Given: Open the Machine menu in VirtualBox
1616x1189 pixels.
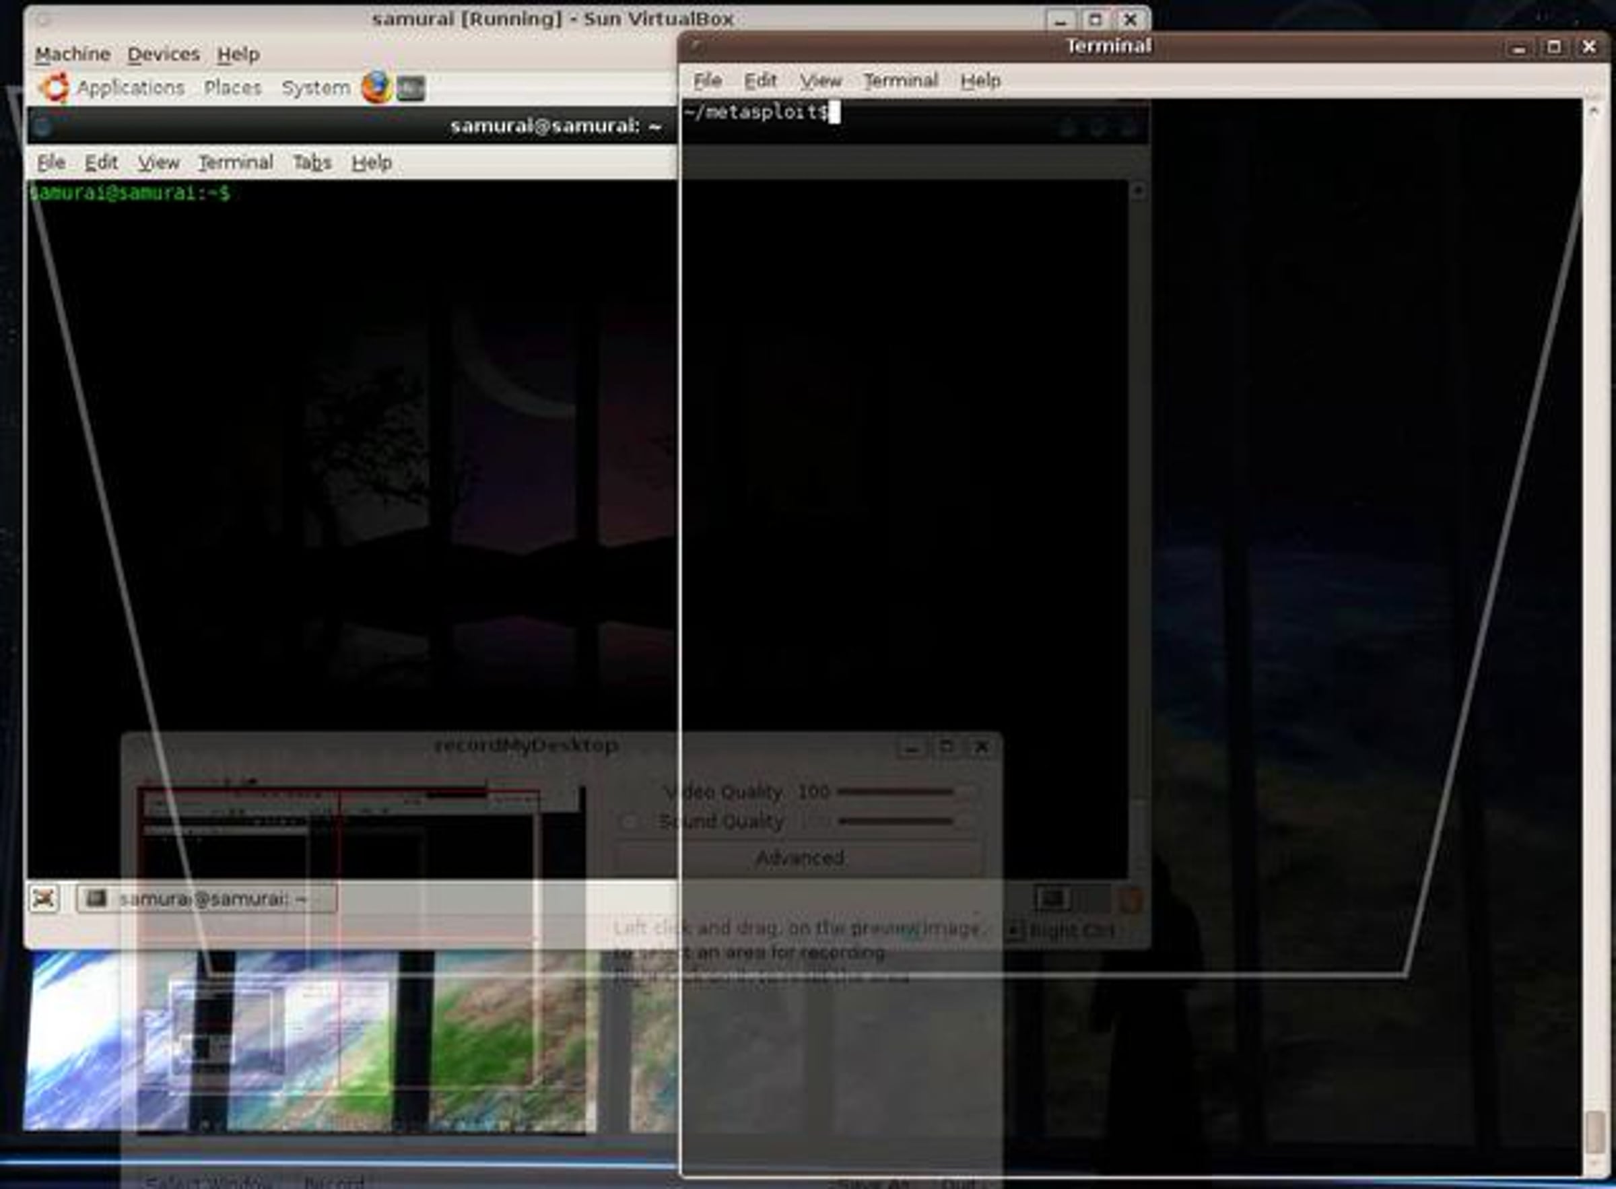Looking at the screenshot, I should (73, 54).
